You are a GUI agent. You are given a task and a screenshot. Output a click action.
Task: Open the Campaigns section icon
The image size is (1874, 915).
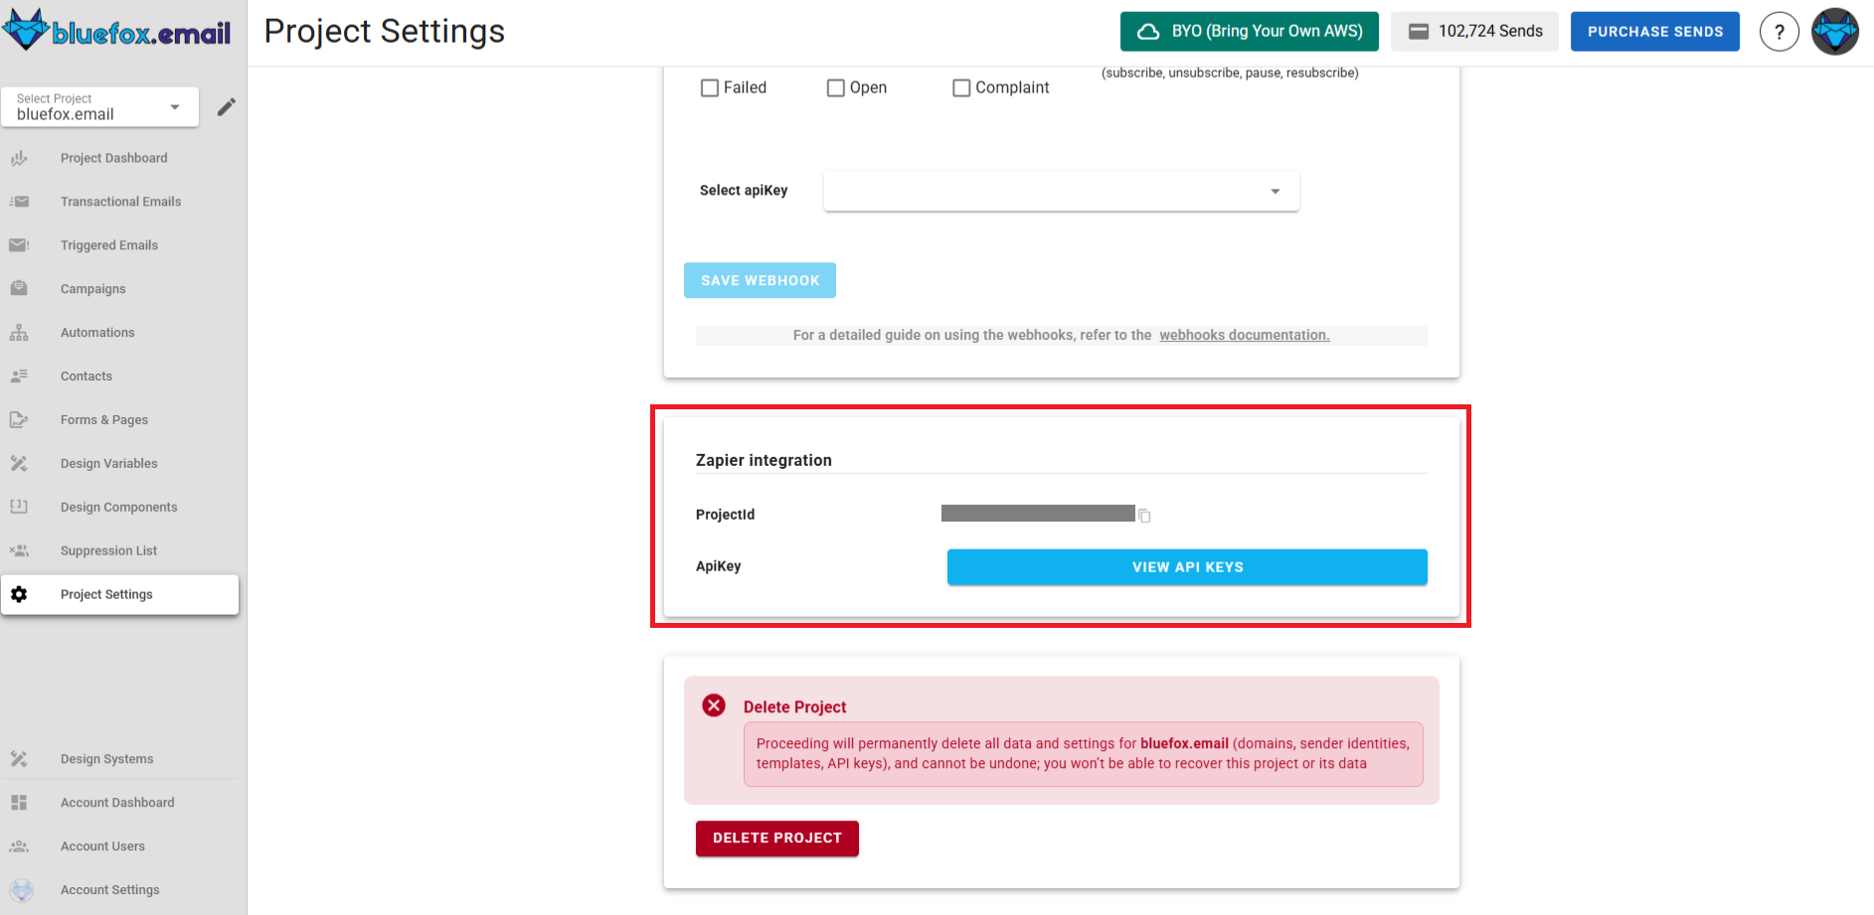pyautogui.click(x=19, y=288)
